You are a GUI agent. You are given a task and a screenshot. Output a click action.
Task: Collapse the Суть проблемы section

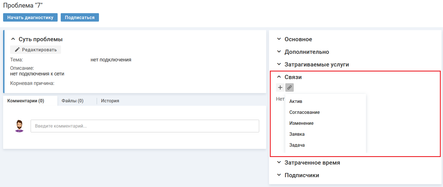13,39
